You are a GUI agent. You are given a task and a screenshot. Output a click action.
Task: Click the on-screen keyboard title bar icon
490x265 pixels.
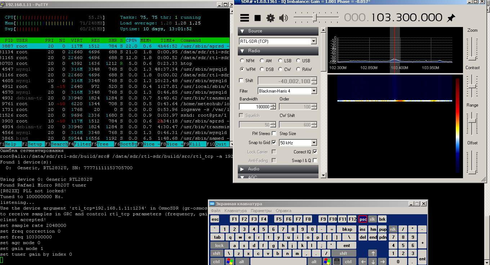[x=213, y=204]
